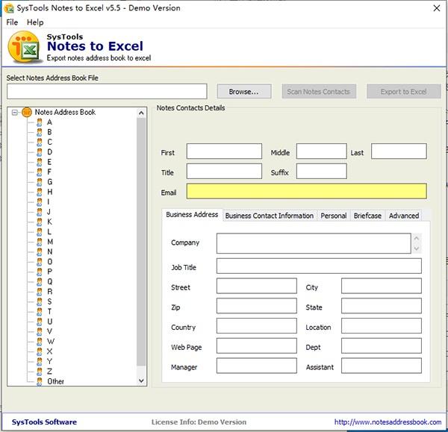Click the contact icon beside letter M
The width and height of the screenshot is (448, 432).
pos(40,242)
